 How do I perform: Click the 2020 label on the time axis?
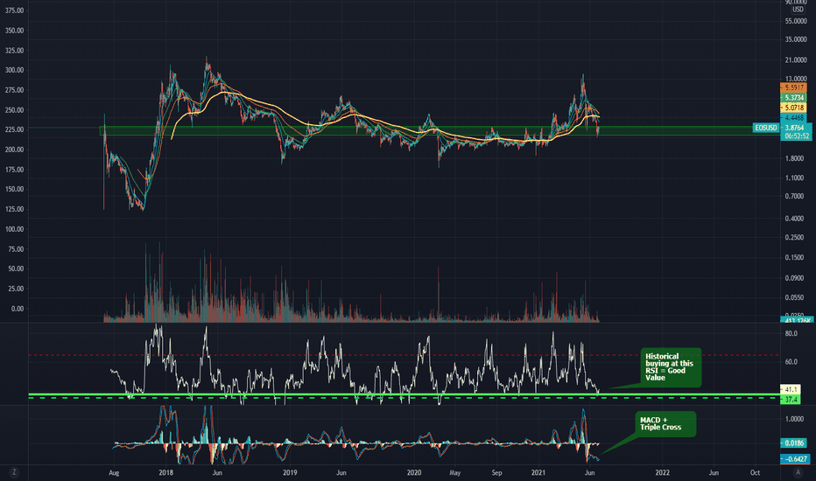[x=414, y=472]
